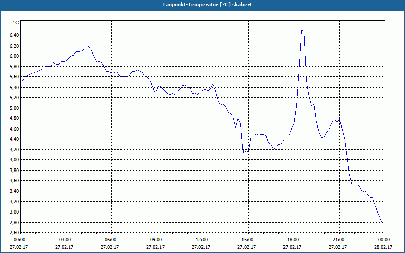Click the 00:00 label above 28.02.17
The width and height of the screenshot is (405, 253).
point(384,240)
